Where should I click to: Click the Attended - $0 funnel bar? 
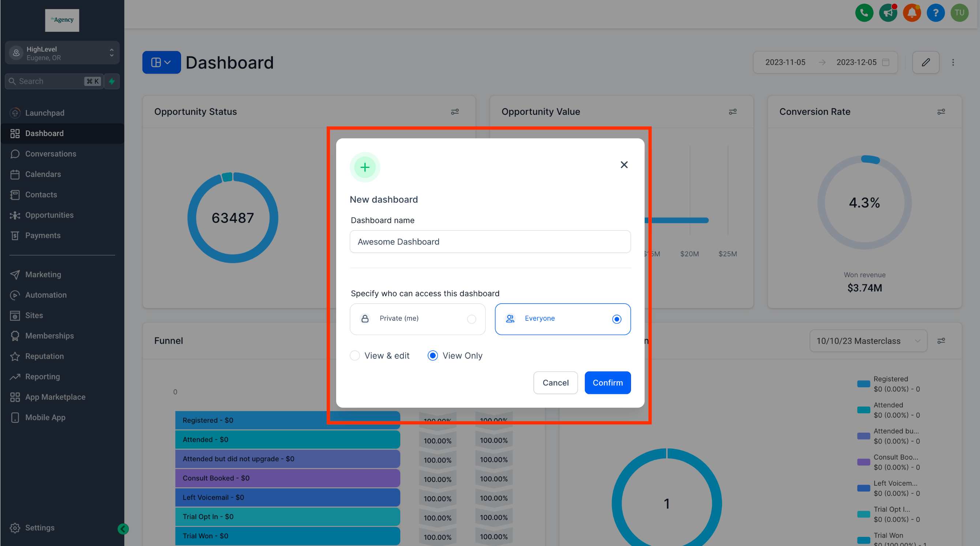coord(287,440)
